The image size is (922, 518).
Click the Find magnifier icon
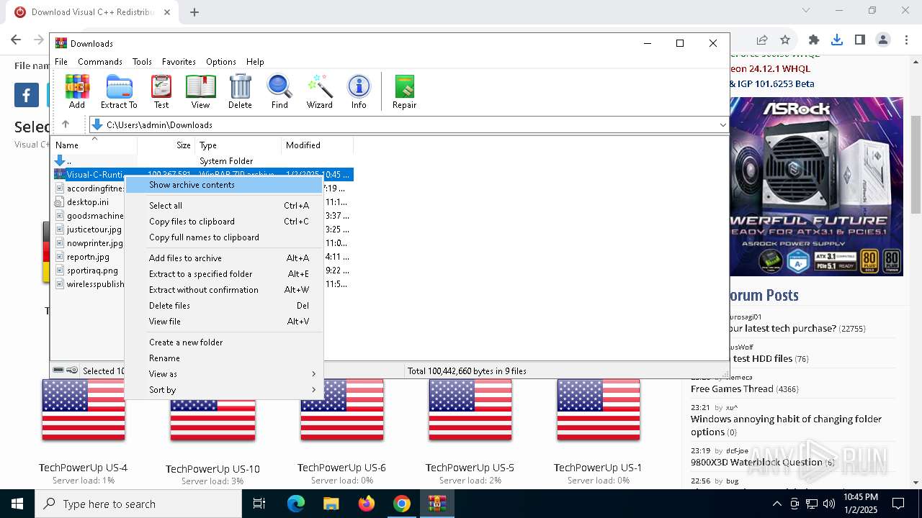[279, 91]
